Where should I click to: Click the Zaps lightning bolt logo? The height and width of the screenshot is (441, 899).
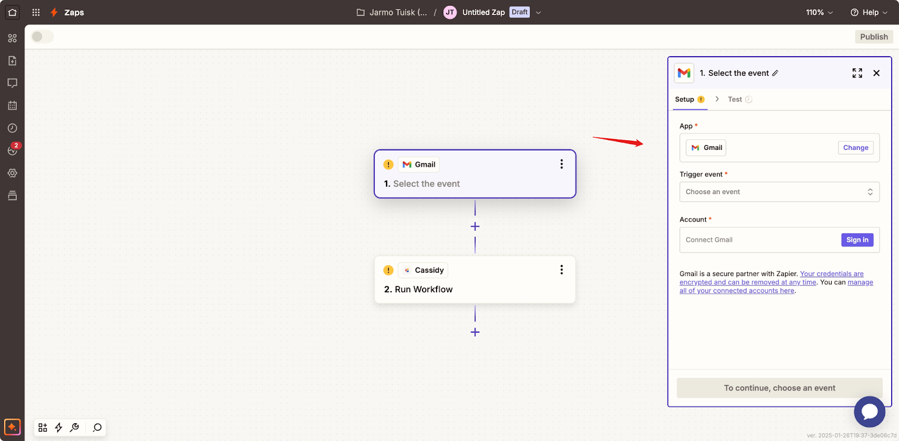54,12
